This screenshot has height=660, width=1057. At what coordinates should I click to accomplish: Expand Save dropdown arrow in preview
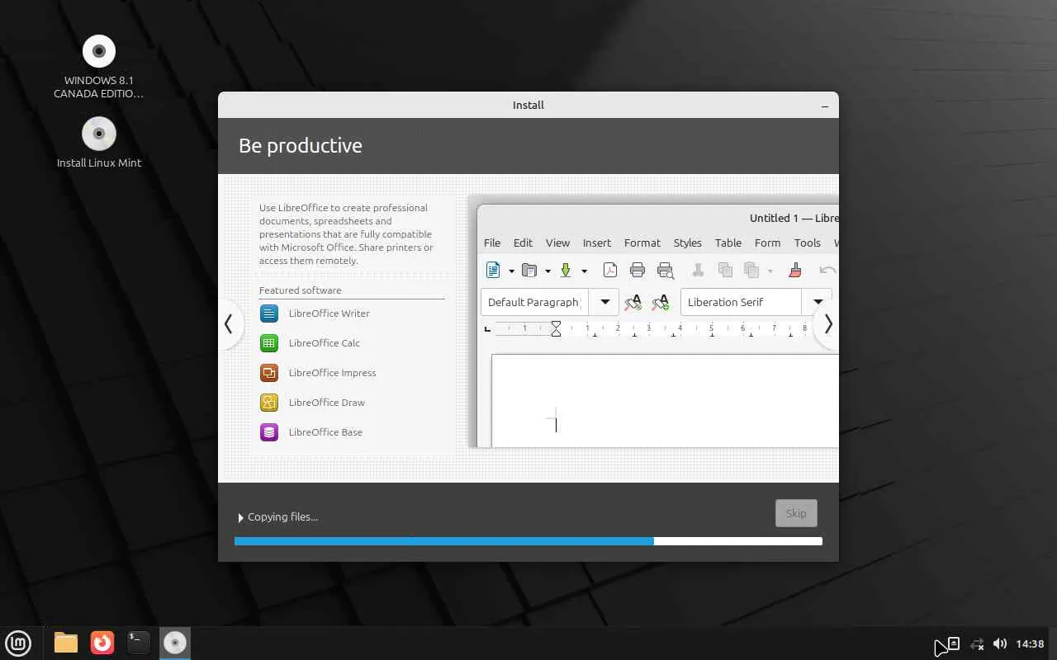tap(584, 271)
